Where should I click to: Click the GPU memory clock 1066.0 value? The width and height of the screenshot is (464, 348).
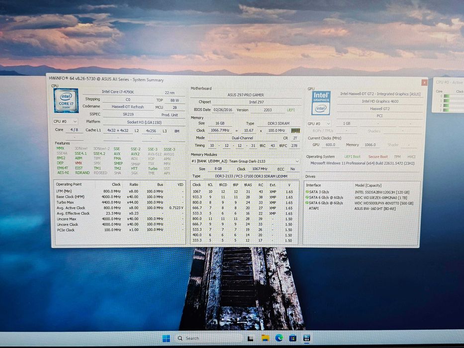pos(370,145)
